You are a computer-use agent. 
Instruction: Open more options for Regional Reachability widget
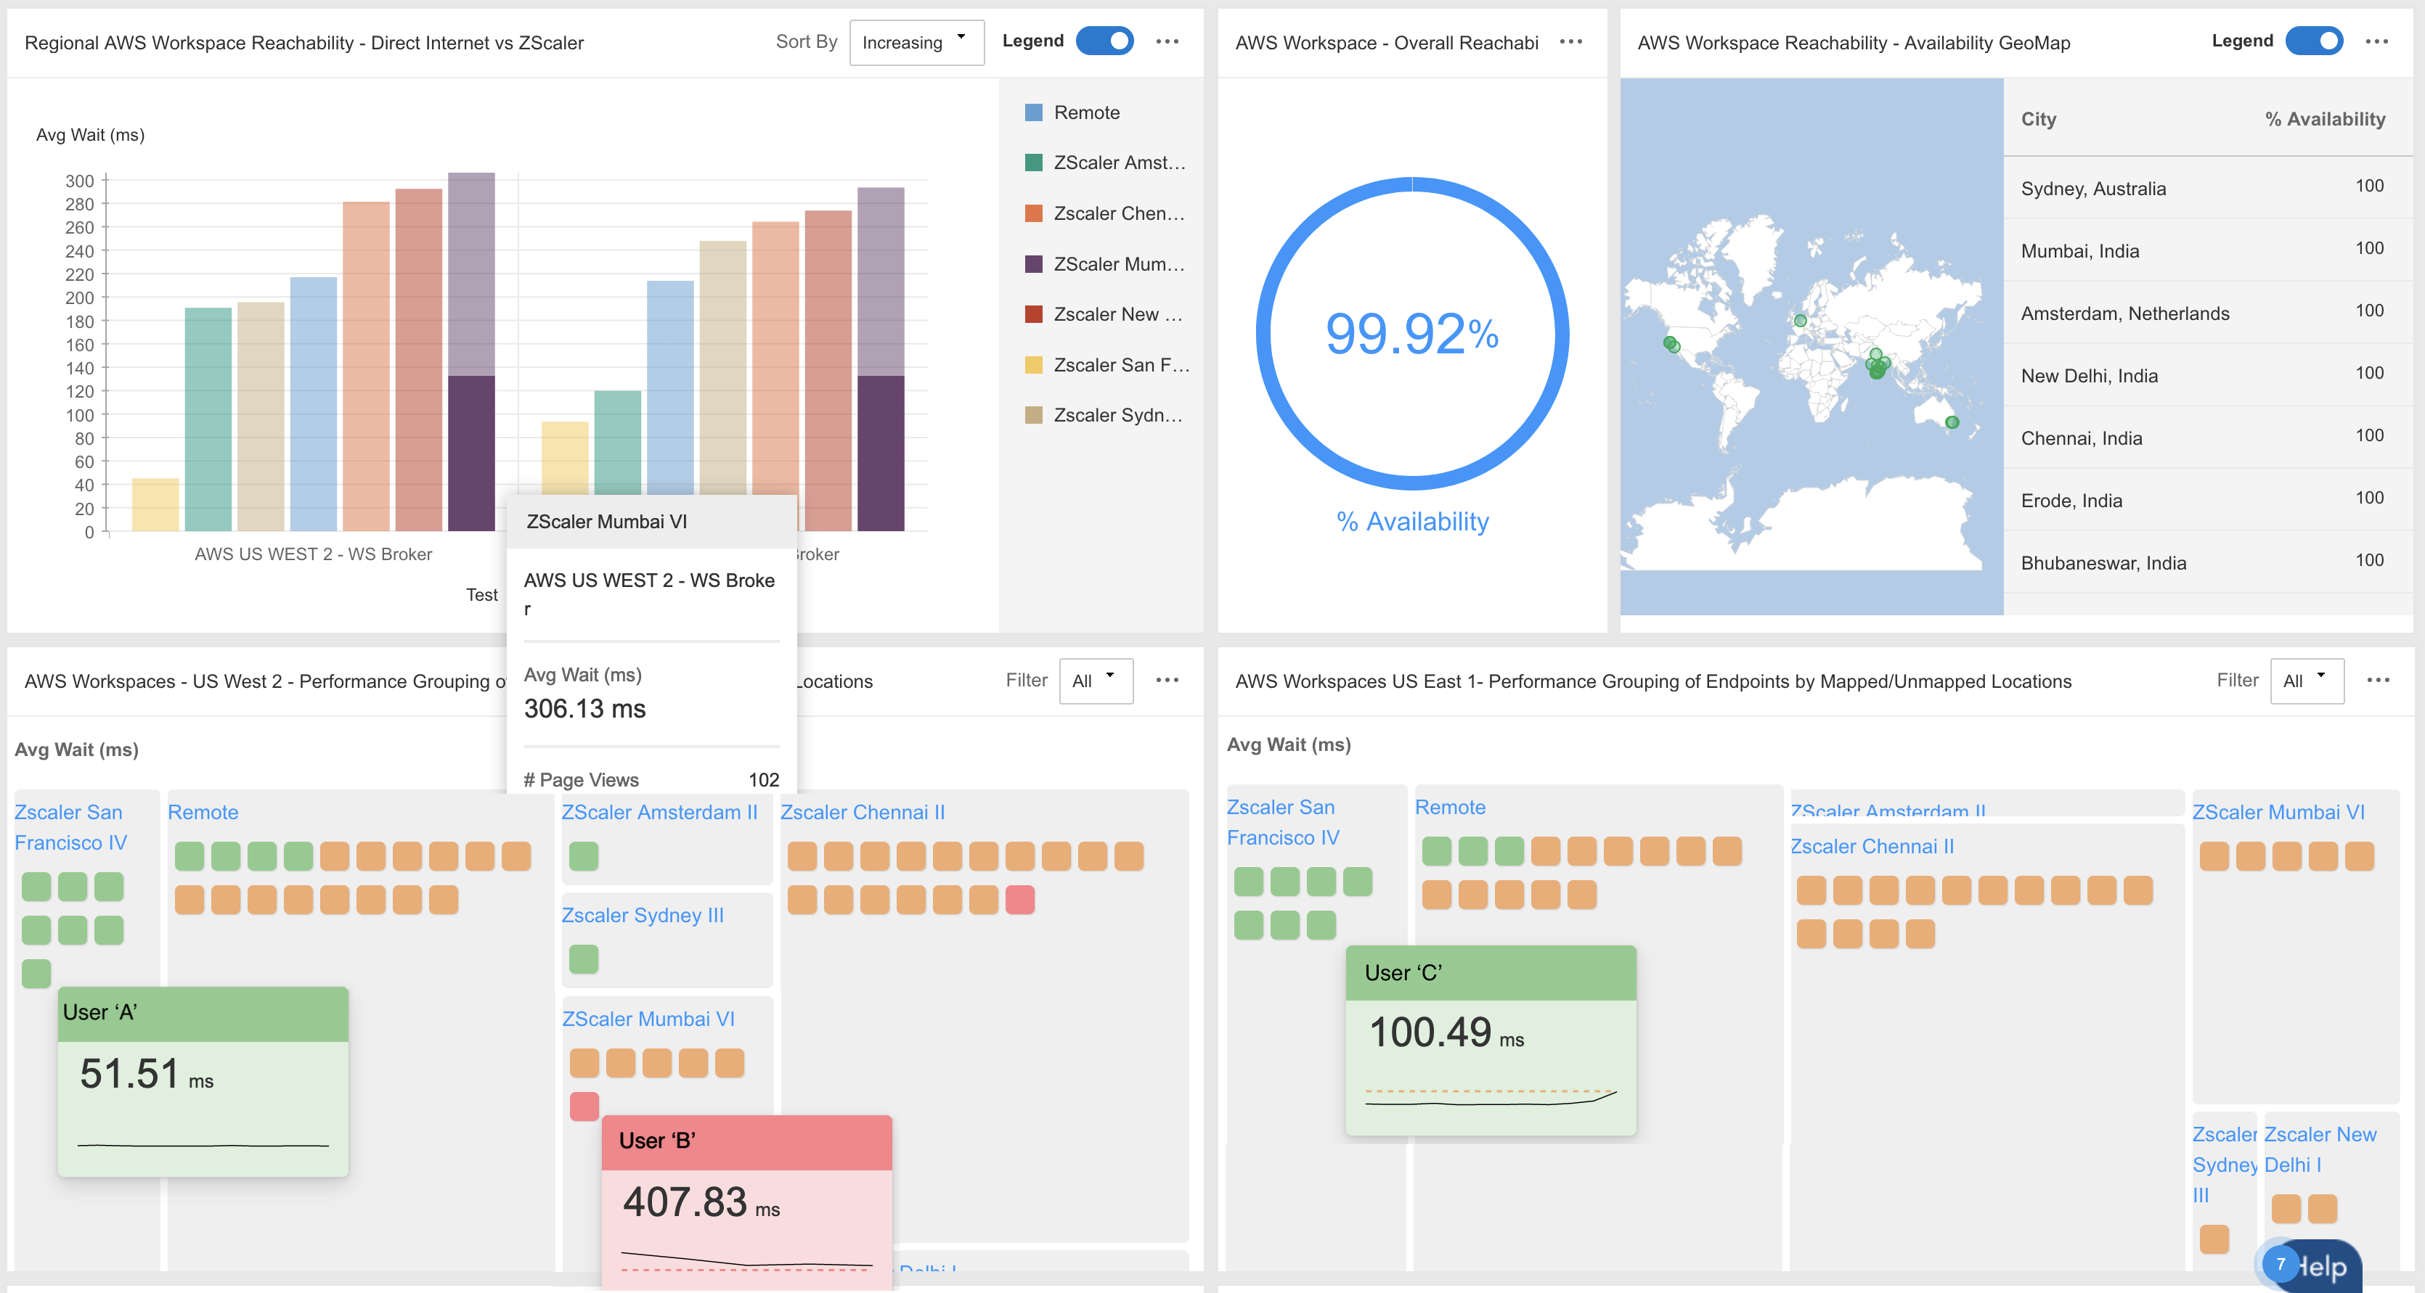(x=1167, y=41)
